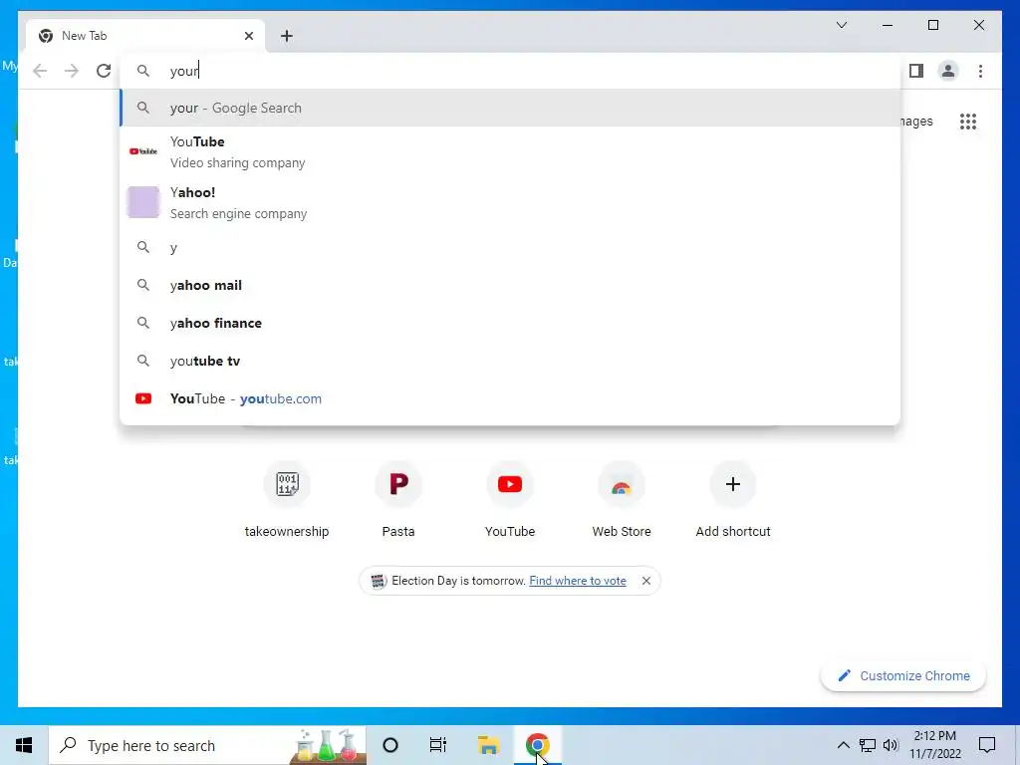The image size is (1020, 765).
Task: Choose YouTube Video sharing company suggestion
Action: tap(510, 152)
